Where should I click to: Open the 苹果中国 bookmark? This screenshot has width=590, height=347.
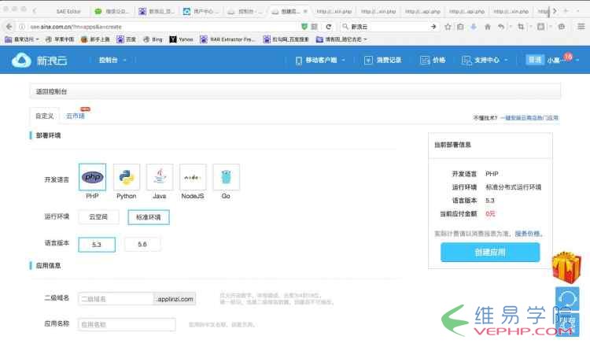(x=60, y=39)
